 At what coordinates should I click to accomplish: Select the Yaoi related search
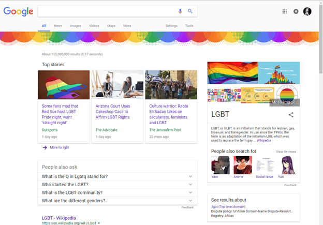point(220,167)
